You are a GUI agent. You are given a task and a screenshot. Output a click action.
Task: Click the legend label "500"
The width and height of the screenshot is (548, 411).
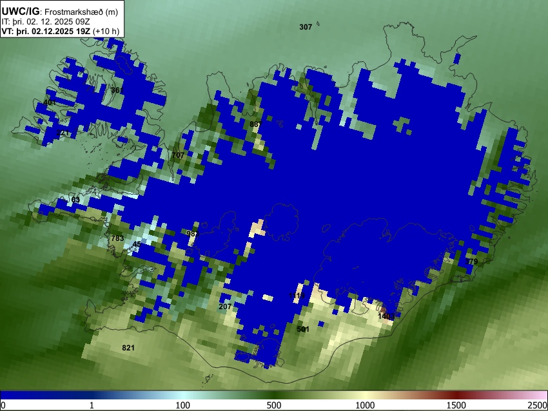coord(274,405)
